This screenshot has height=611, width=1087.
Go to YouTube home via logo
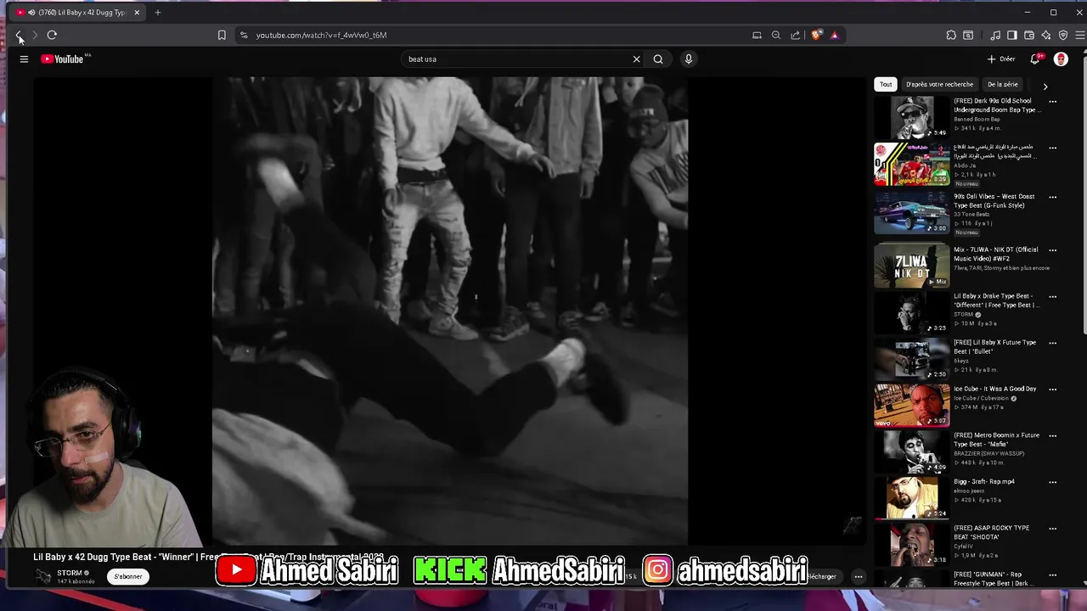(x=63, y=59)
